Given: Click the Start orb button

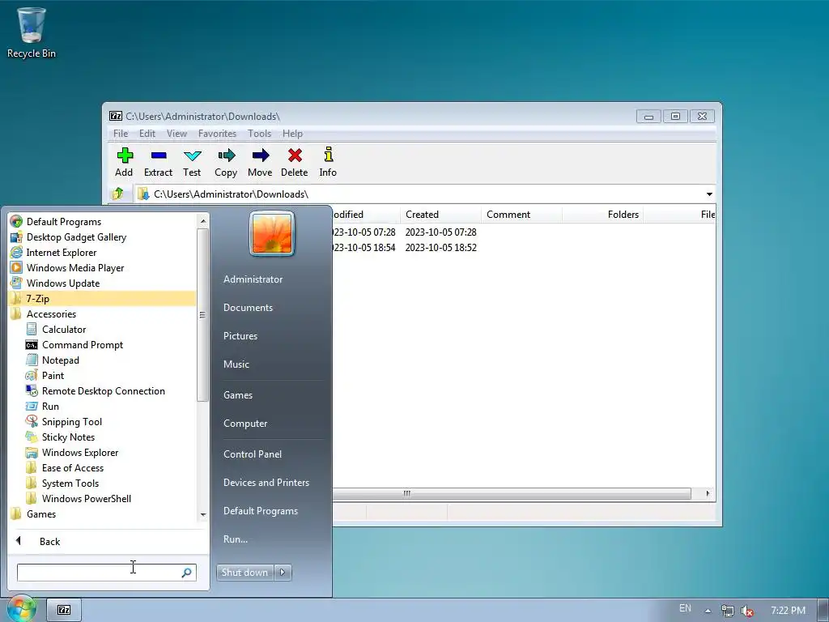Looking at the screenshot, I should (x=22, y=608).
